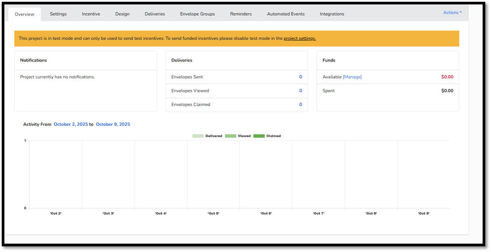
Task: Change the October 2, 2025 start date
Action: (x=71, y=124)
